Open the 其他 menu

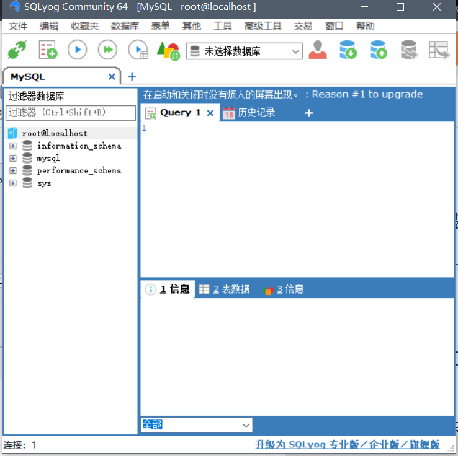(192, 26)
